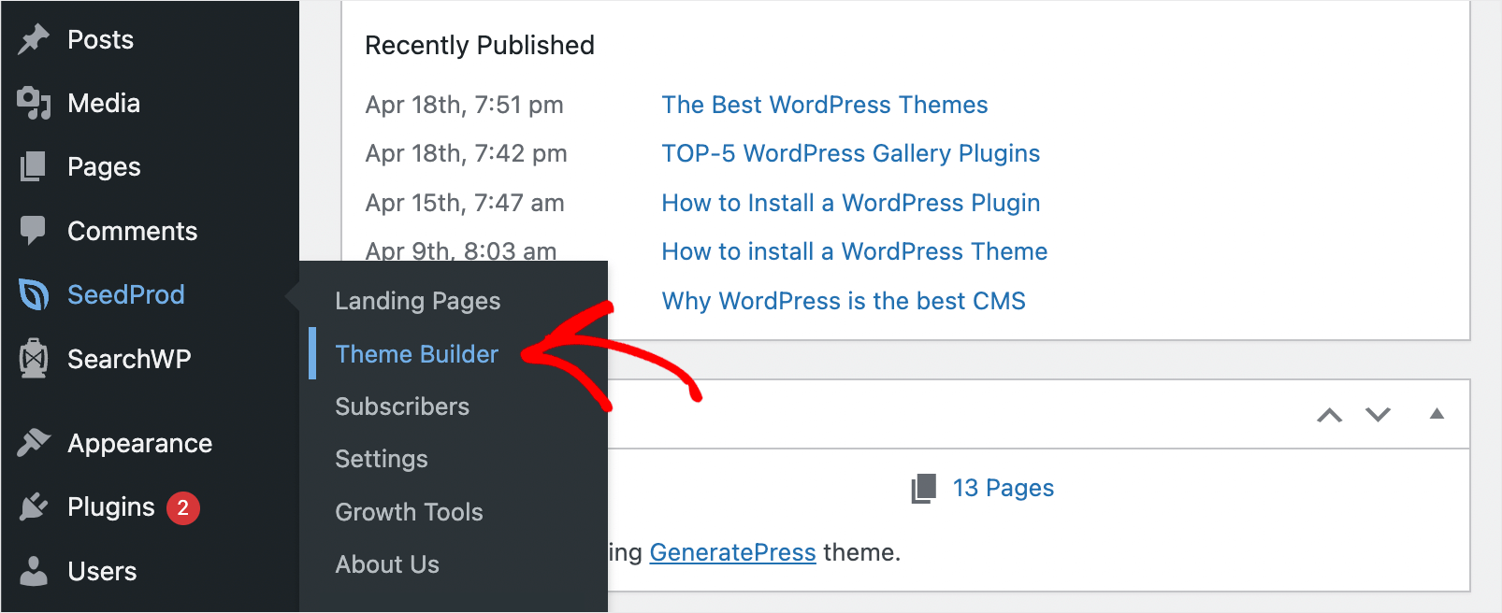
Task: Click the Users person icon
Action: pyautogui.click(x=34, y=571)
